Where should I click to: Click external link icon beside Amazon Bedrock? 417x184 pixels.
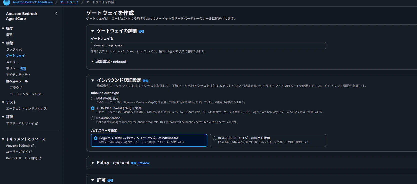click(33, 146)
